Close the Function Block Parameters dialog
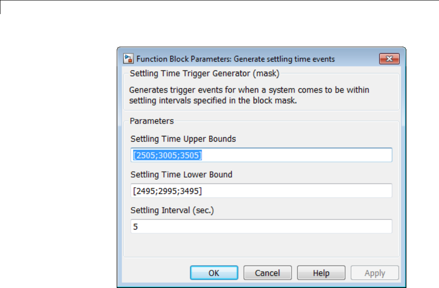The image size is (439, 288). [389, 59]
